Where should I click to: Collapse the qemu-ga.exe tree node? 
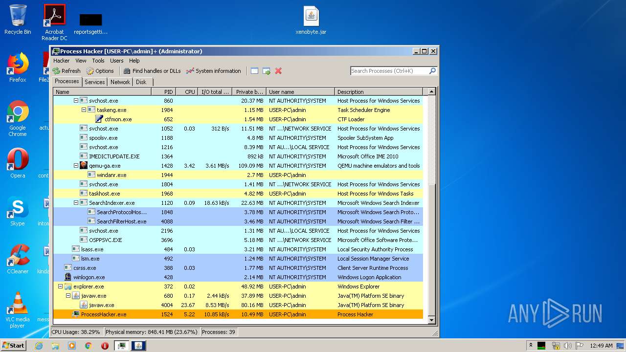click(x=76, y=166)
